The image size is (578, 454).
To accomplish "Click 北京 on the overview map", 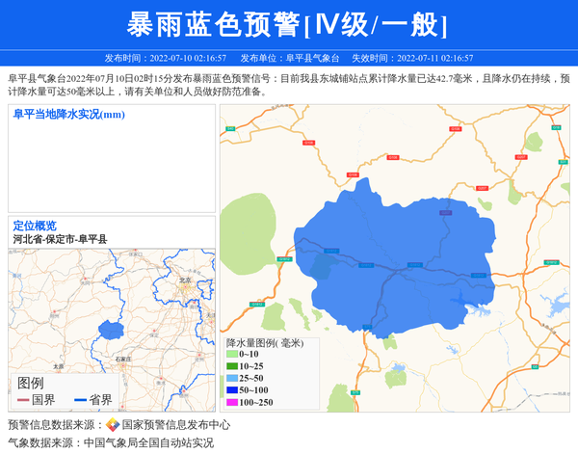I will (x=185, y=280).
